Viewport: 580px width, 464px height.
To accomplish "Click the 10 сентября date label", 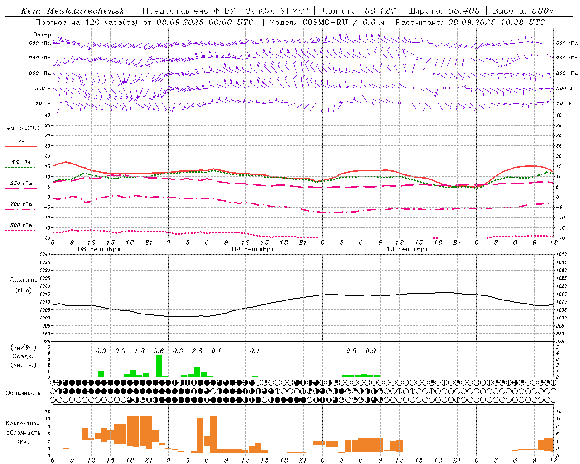I will pos(407,249).
